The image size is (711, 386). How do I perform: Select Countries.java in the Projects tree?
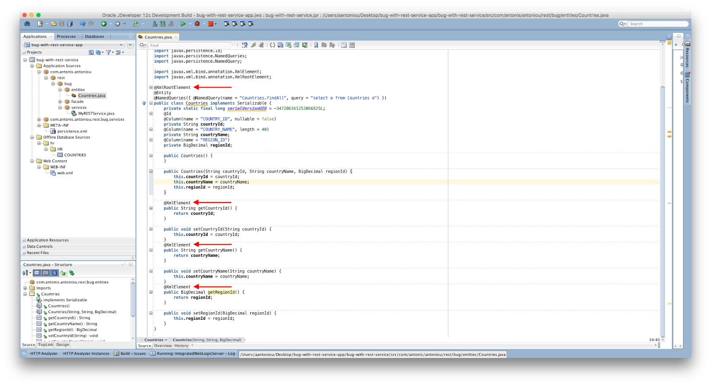pos(92,96)
